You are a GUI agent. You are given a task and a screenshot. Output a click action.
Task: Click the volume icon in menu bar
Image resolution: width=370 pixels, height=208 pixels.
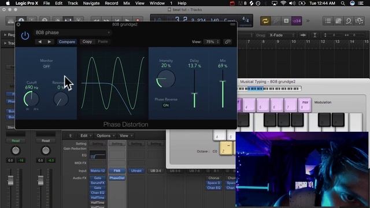coord(292,3)
